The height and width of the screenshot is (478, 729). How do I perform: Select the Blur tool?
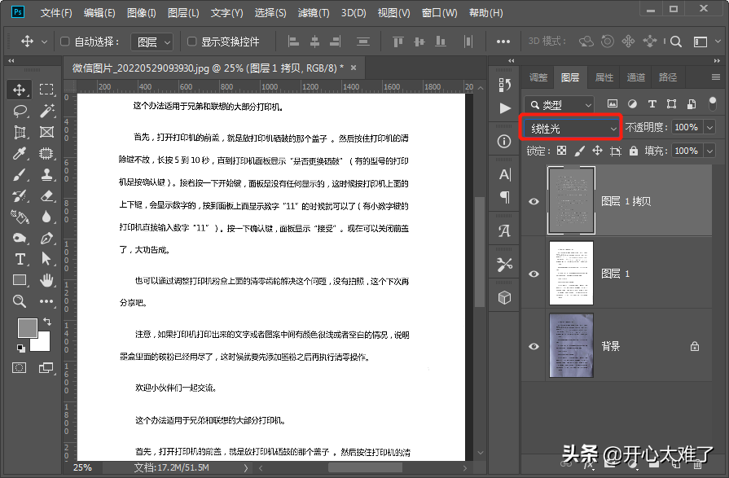(46, 217)
